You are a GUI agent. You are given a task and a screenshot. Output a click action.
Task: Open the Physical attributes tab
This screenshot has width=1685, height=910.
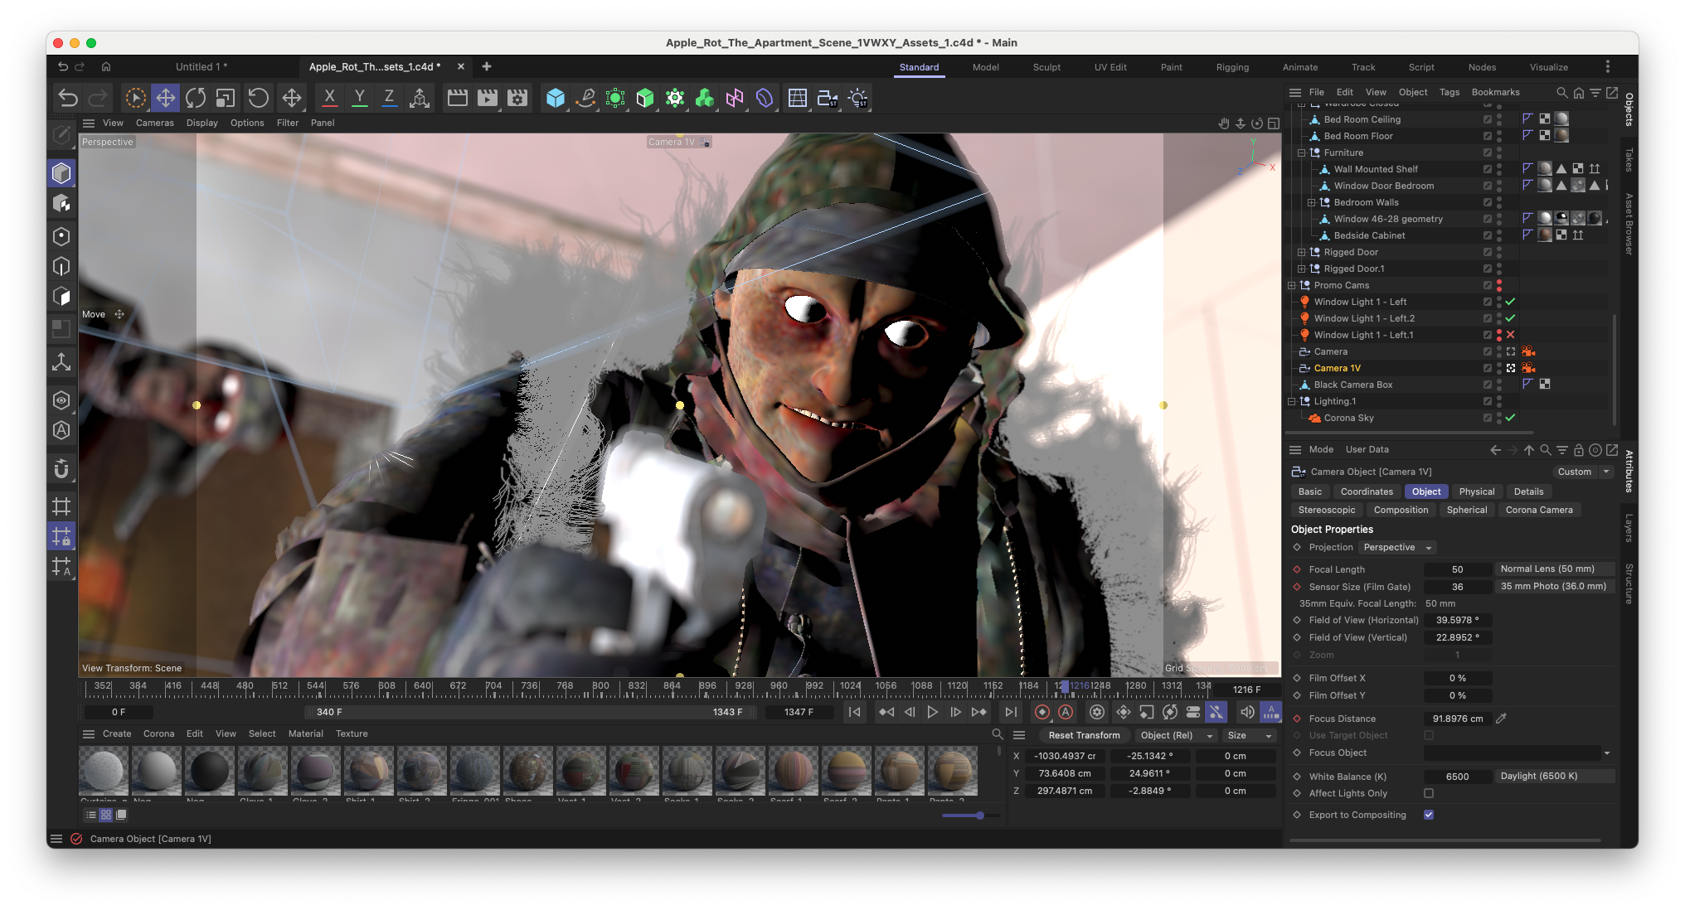tap(1477, 491)
